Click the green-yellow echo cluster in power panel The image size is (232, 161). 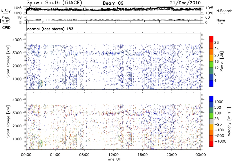(x=41, y=83)
